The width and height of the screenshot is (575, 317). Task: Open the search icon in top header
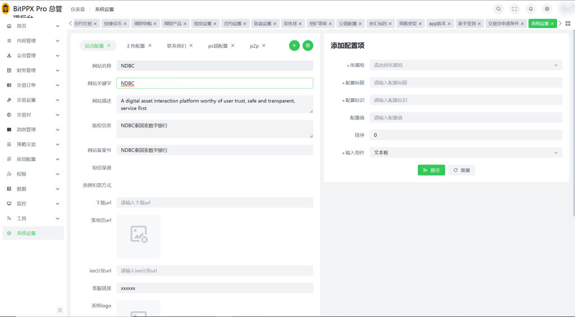pyautogui.click(x=499, y=9)
